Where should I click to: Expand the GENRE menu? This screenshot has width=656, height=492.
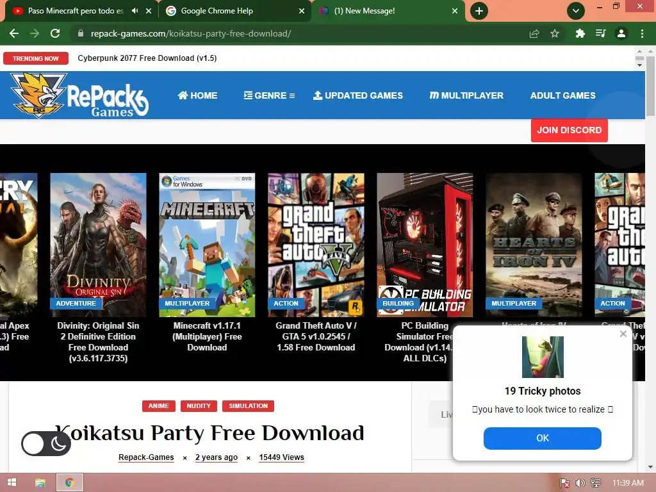tap(270, 95)
